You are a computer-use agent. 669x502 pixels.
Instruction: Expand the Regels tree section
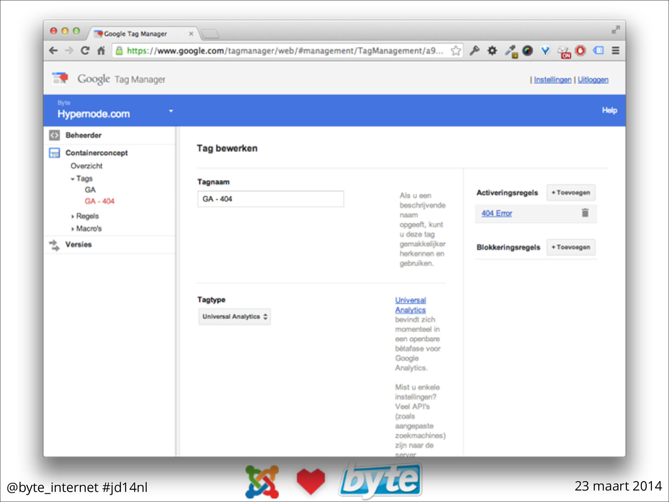click(x=73, y=217)
